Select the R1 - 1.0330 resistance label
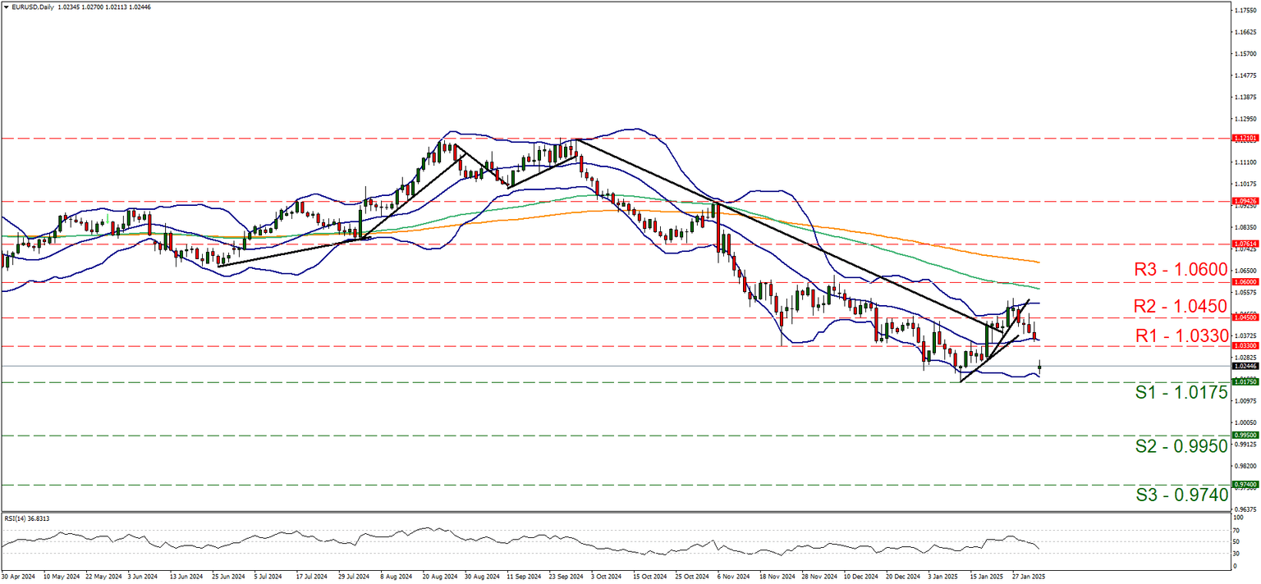This screenshot has height=584, width=1261. click(x=1182, y=336)
